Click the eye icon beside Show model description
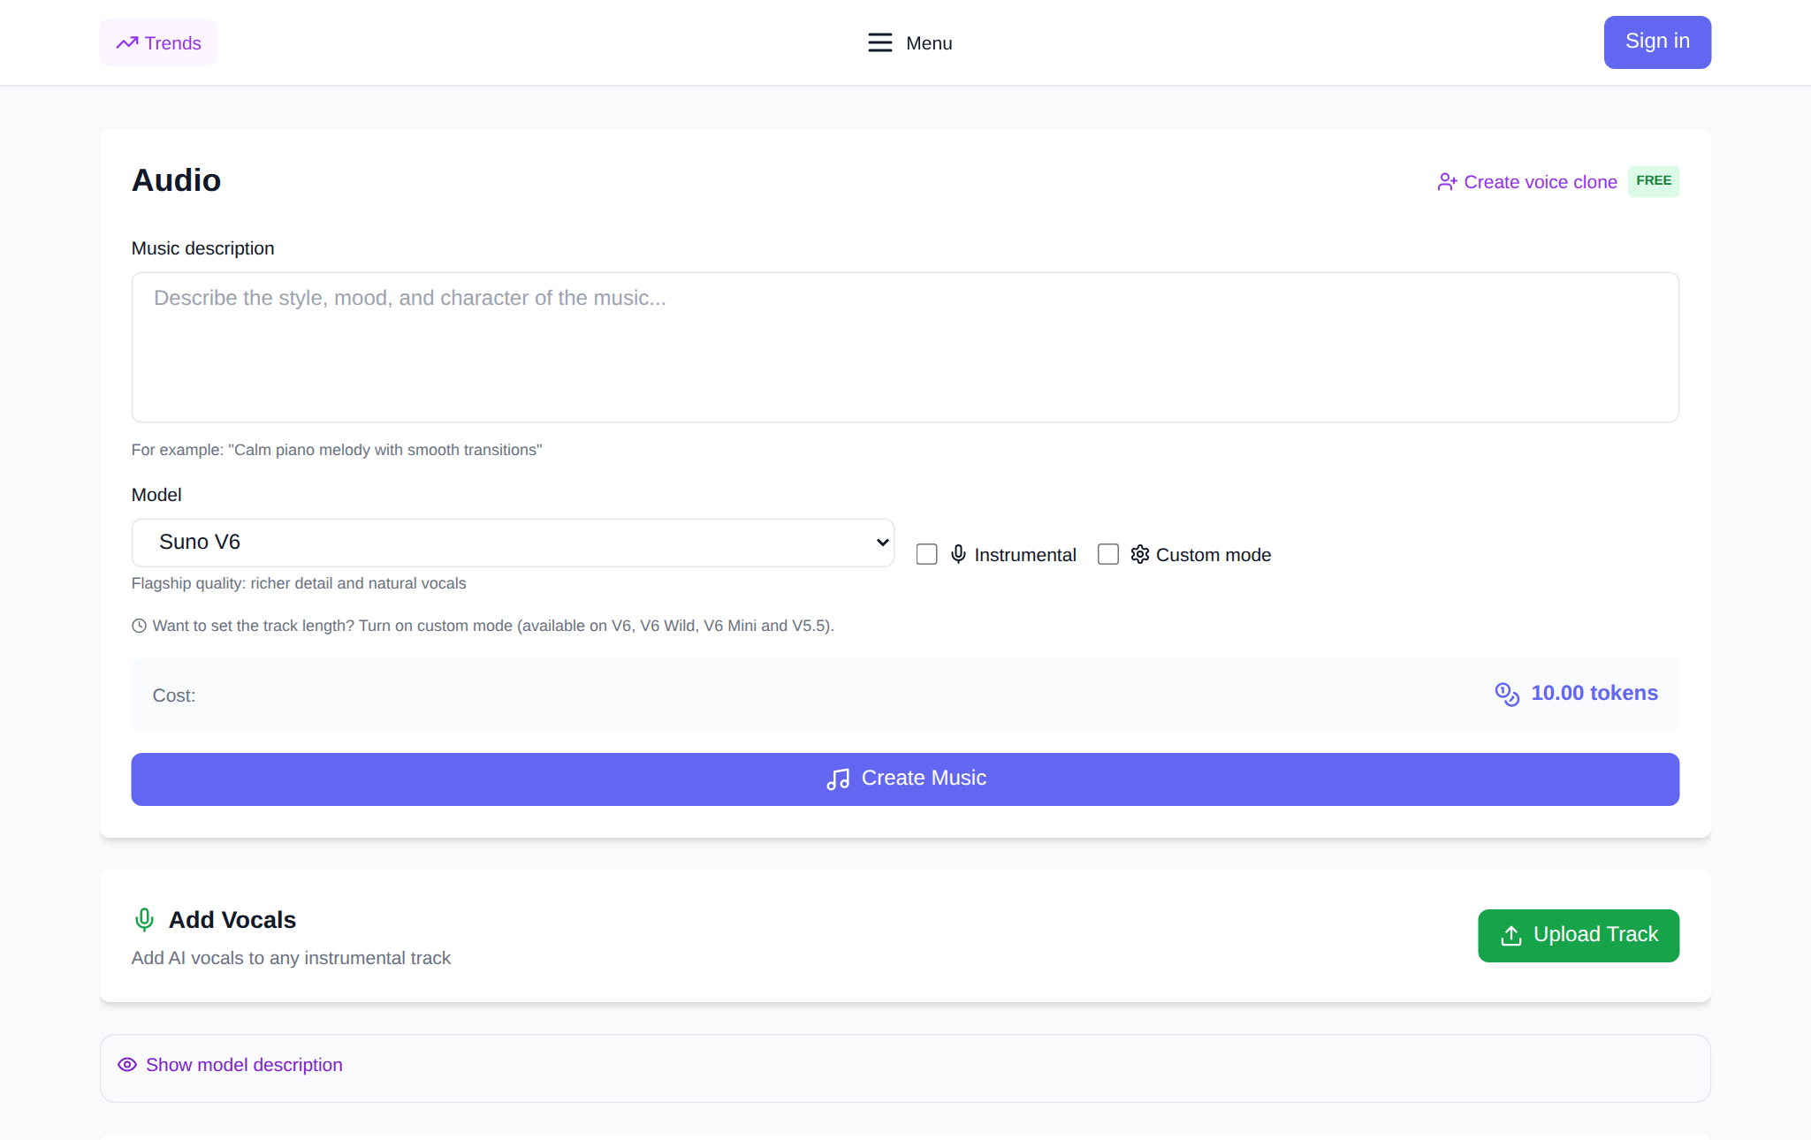 click(127, 1065)
